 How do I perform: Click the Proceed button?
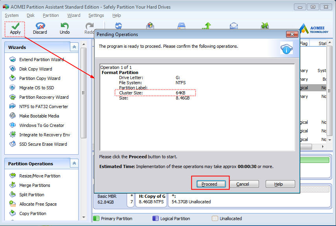209,184
